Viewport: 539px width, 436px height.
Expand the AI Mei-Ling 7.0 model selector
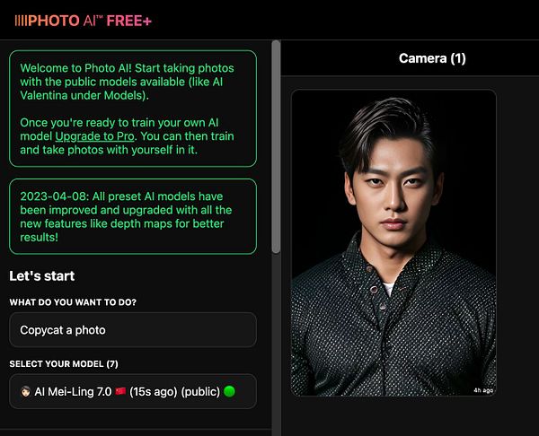[133, 391]
